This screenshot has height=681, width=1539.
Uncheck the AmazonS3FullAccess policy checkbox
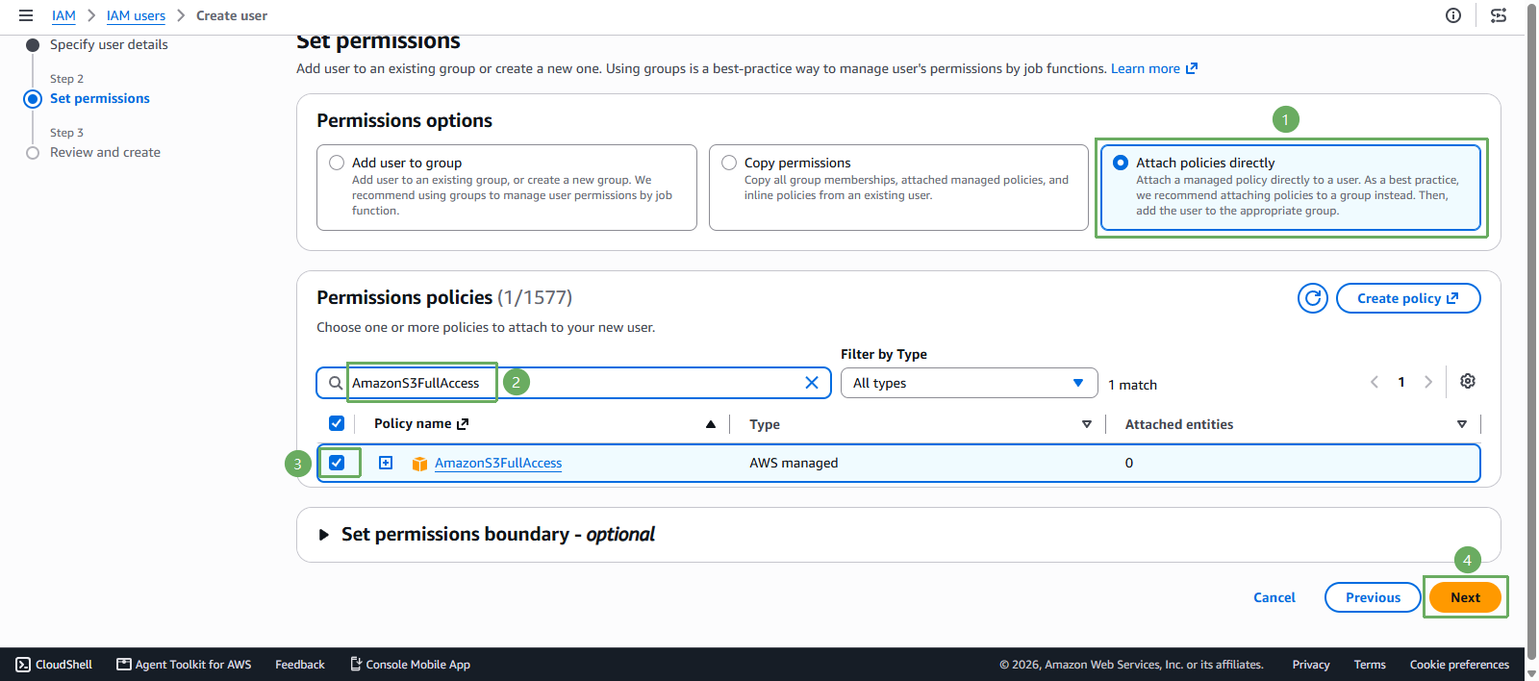pyautogui.click(x=337, y=463)
